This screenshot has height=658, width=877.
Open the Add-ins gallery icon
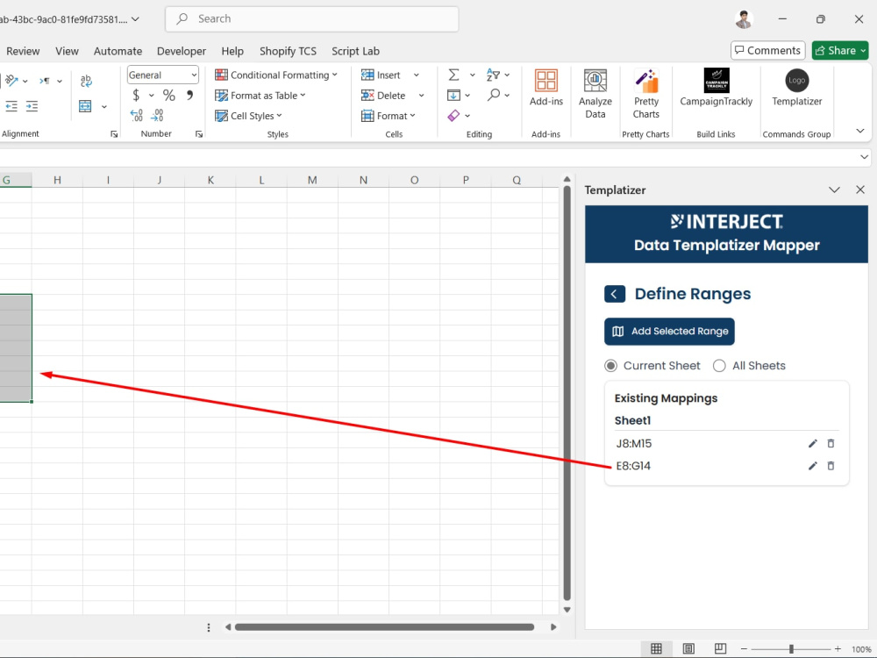[x=545, y=87]
